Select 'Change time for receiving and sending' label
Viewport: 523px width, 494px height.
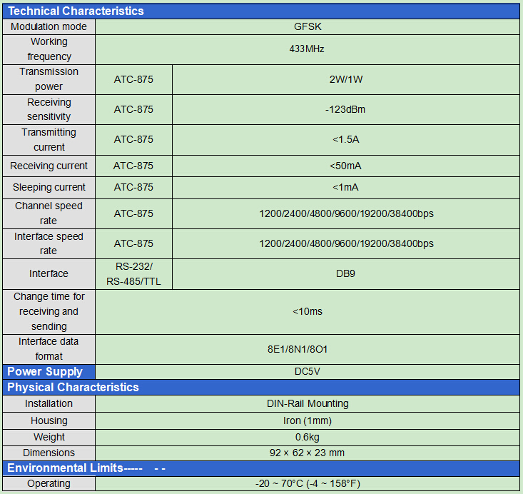(x=49, y=311)
